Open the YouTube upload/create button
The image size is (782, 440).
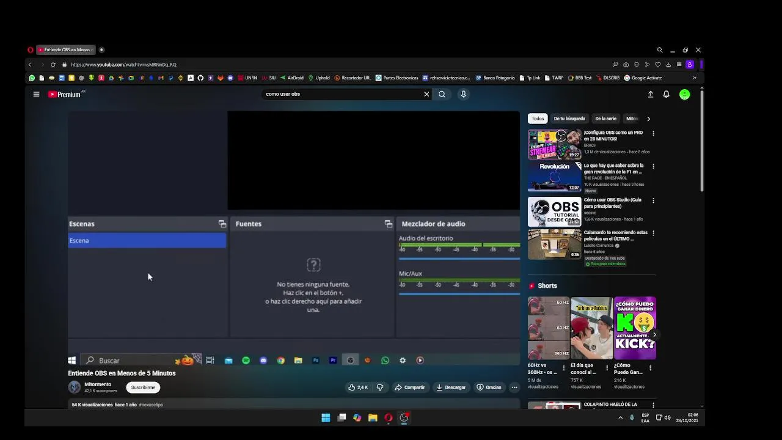click(x=651, y=94)
